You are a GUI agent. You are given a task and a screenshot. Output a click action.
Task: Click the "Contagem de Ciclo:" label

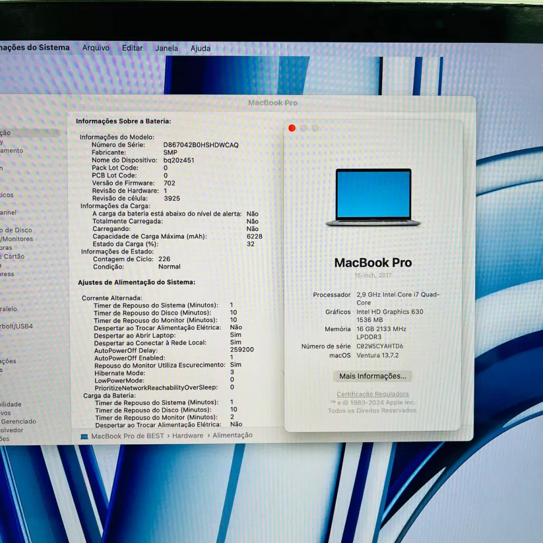click(x=123, y=259)
